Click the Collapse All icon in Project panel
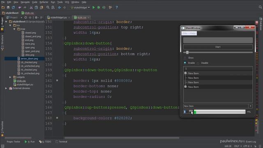263x148 pixels. click(x=30, y=17)
